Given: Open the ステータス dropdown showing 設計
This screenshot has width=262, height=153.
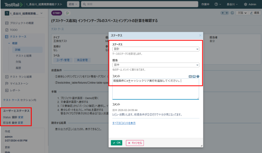Looking at the screenshot, I should [x=156, y=49].
